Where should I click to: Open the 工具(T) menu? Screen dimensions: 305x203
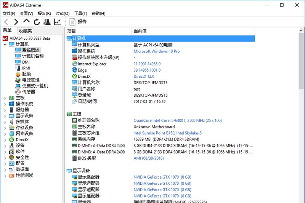(x=80, y=13)
